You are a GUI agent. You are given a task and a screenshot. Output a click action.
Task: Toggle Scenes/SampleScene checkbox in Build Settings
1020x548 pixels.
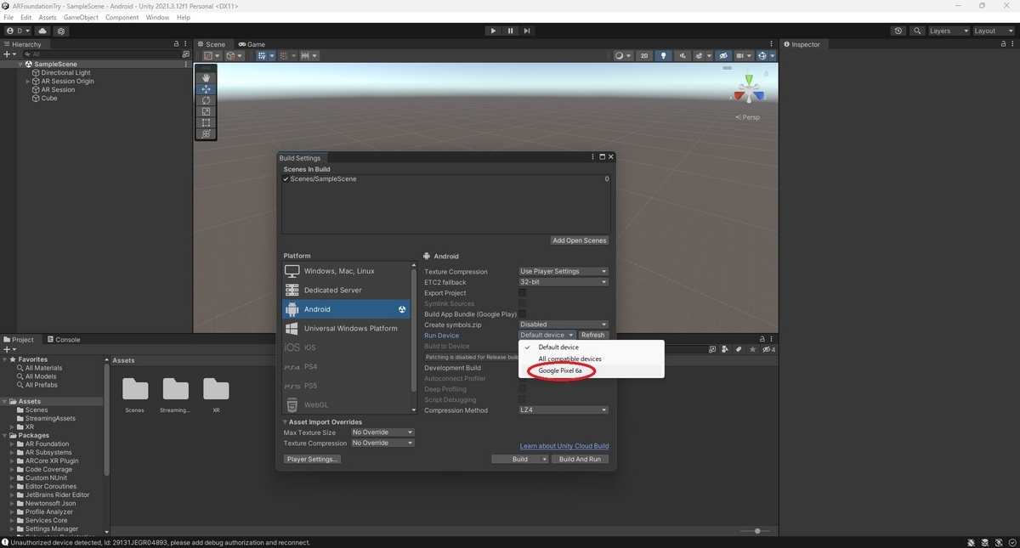(x=286, y=179)
